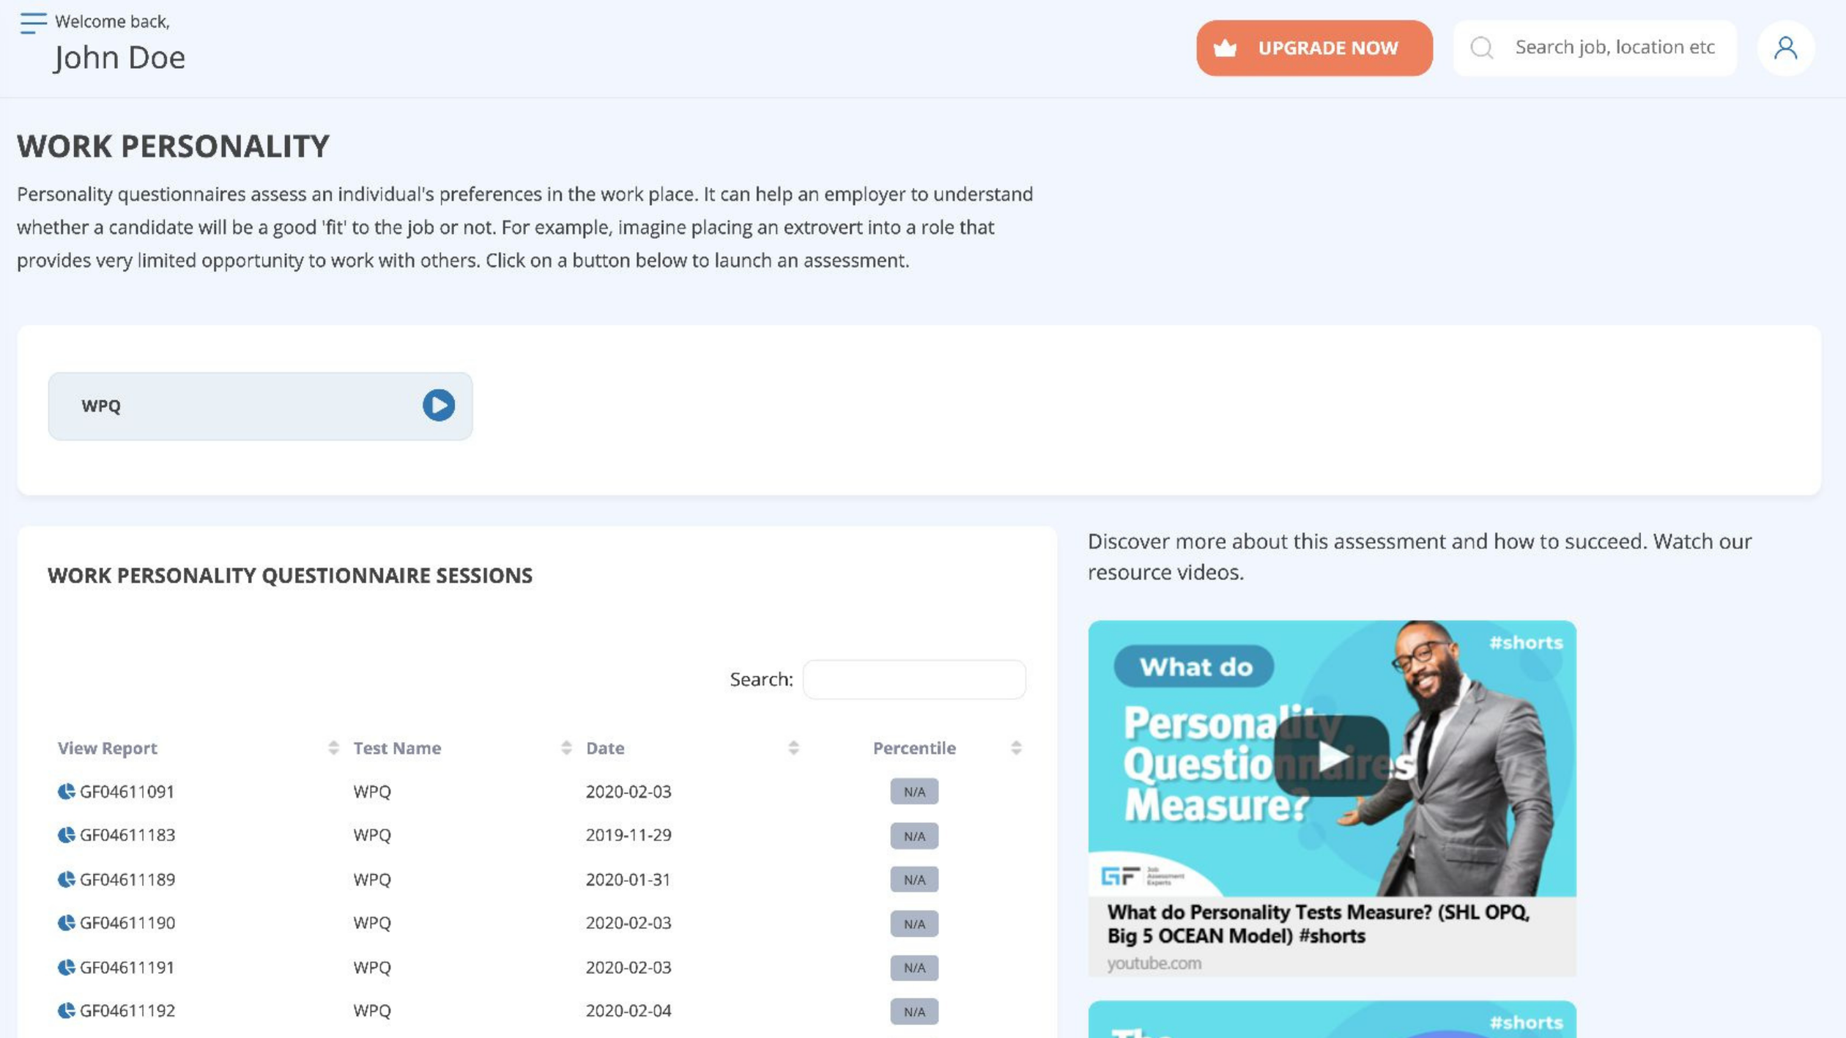Open session link GF04611191

coord(127,968)
